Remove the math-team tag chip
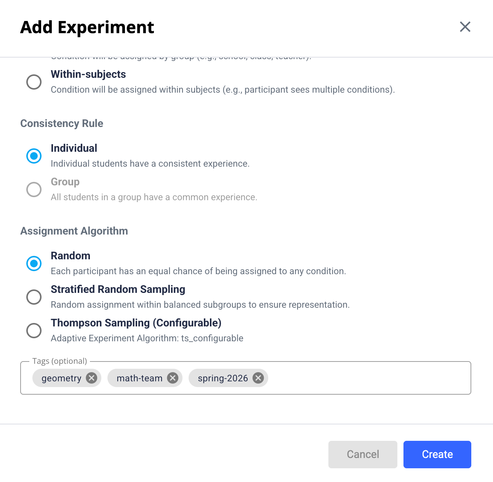Viewport: 493px width, 482px height. 173,378
